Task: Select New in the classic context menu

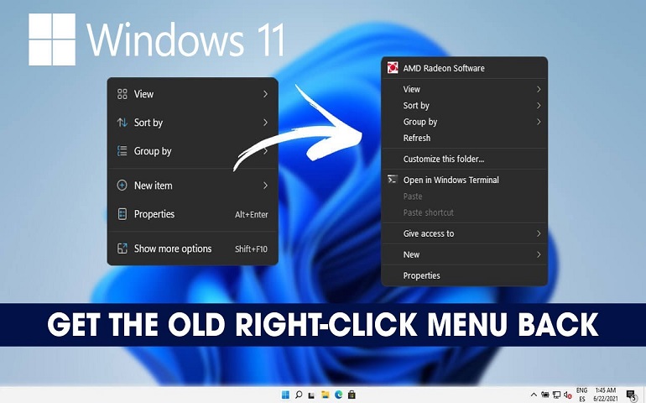Action: coord(464,254)
